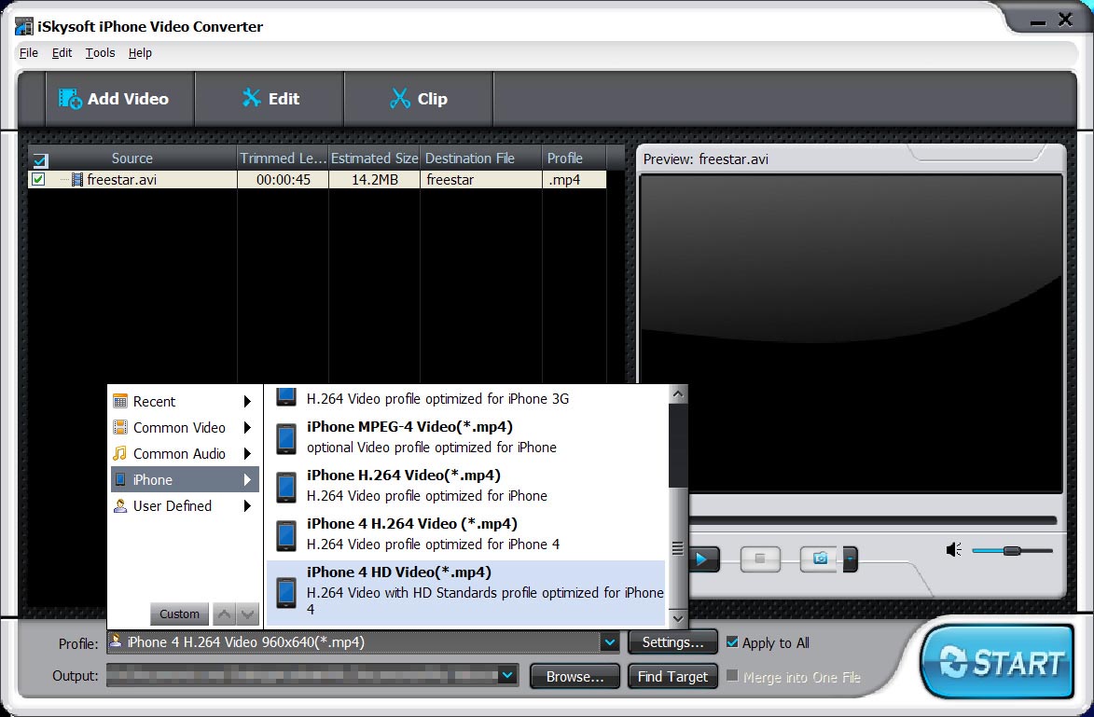
Task: Start the video conversion
Action: 997,662
